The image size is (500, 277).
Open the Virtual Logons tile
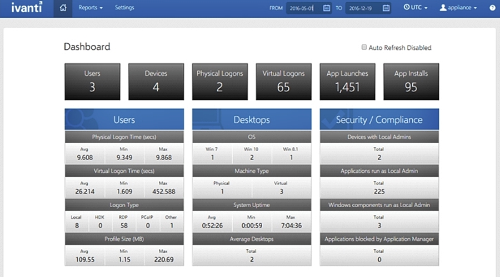pos(284,82)
